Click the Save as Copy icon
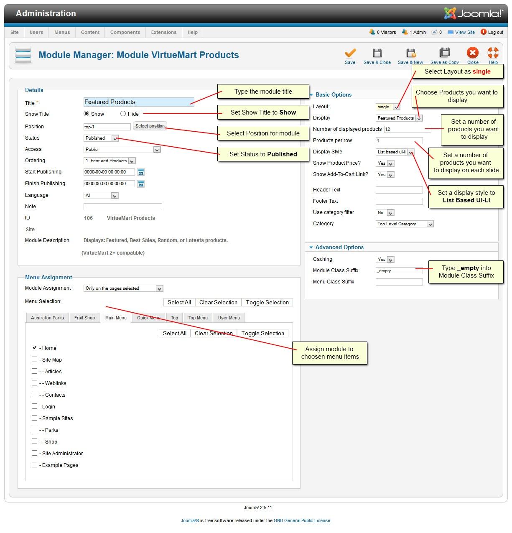Image resolution: width=512 pixels, height=533 pixels. click(444, 53)
